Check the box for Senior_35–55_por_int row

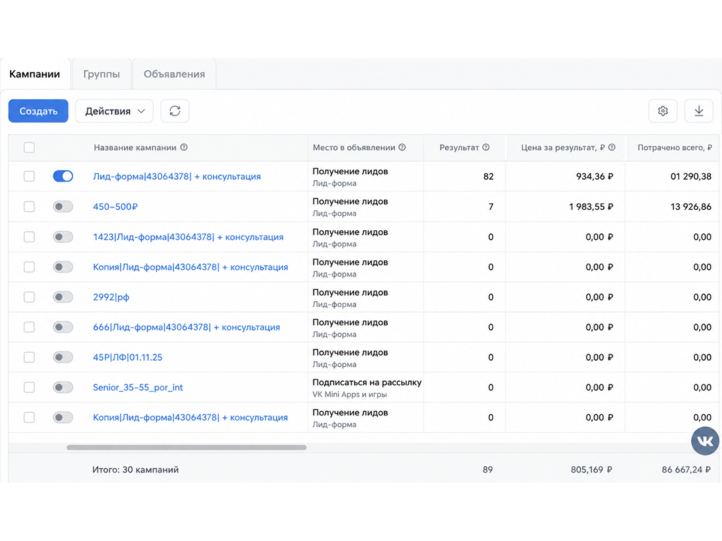click(29, 387)
